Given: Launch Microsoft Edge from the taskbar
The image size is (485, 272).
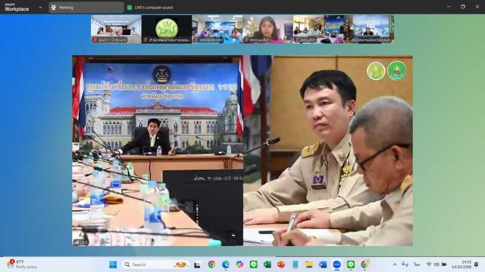Looking at the screenshot, I should pyautogui.click(x=226, y=264).
